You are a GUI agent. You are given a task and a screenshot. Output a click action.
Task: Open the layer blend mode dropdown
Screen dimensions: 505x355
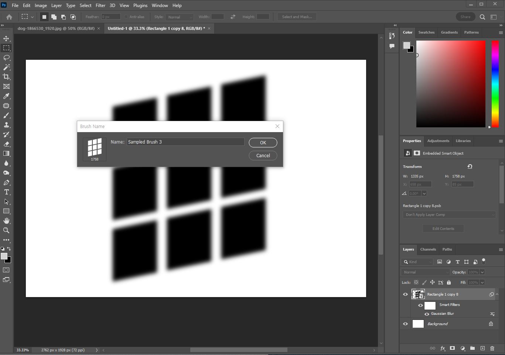pos(425,272)
